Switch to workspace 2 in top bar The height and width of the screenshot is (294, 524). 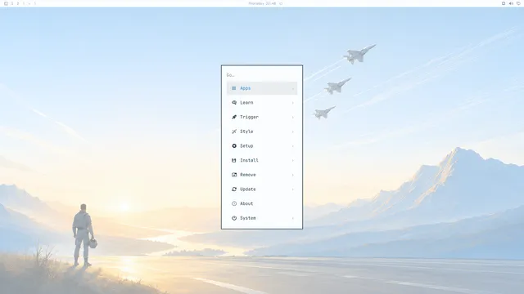coord(18,3)
